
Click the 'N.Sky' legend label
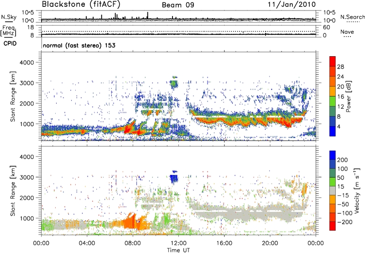pyautogui.click(x=9, y=17)
